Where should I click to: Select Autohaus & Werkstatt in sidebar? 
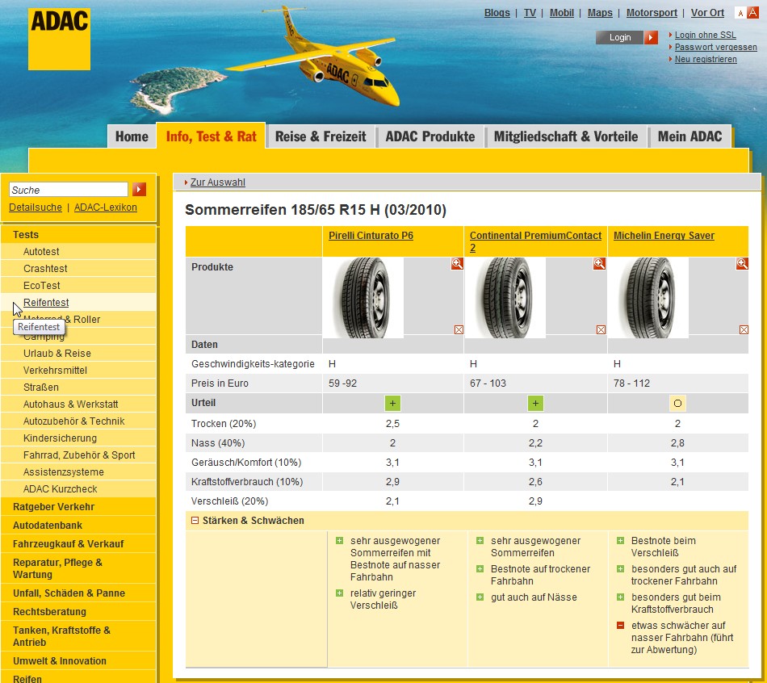(78, 404)
